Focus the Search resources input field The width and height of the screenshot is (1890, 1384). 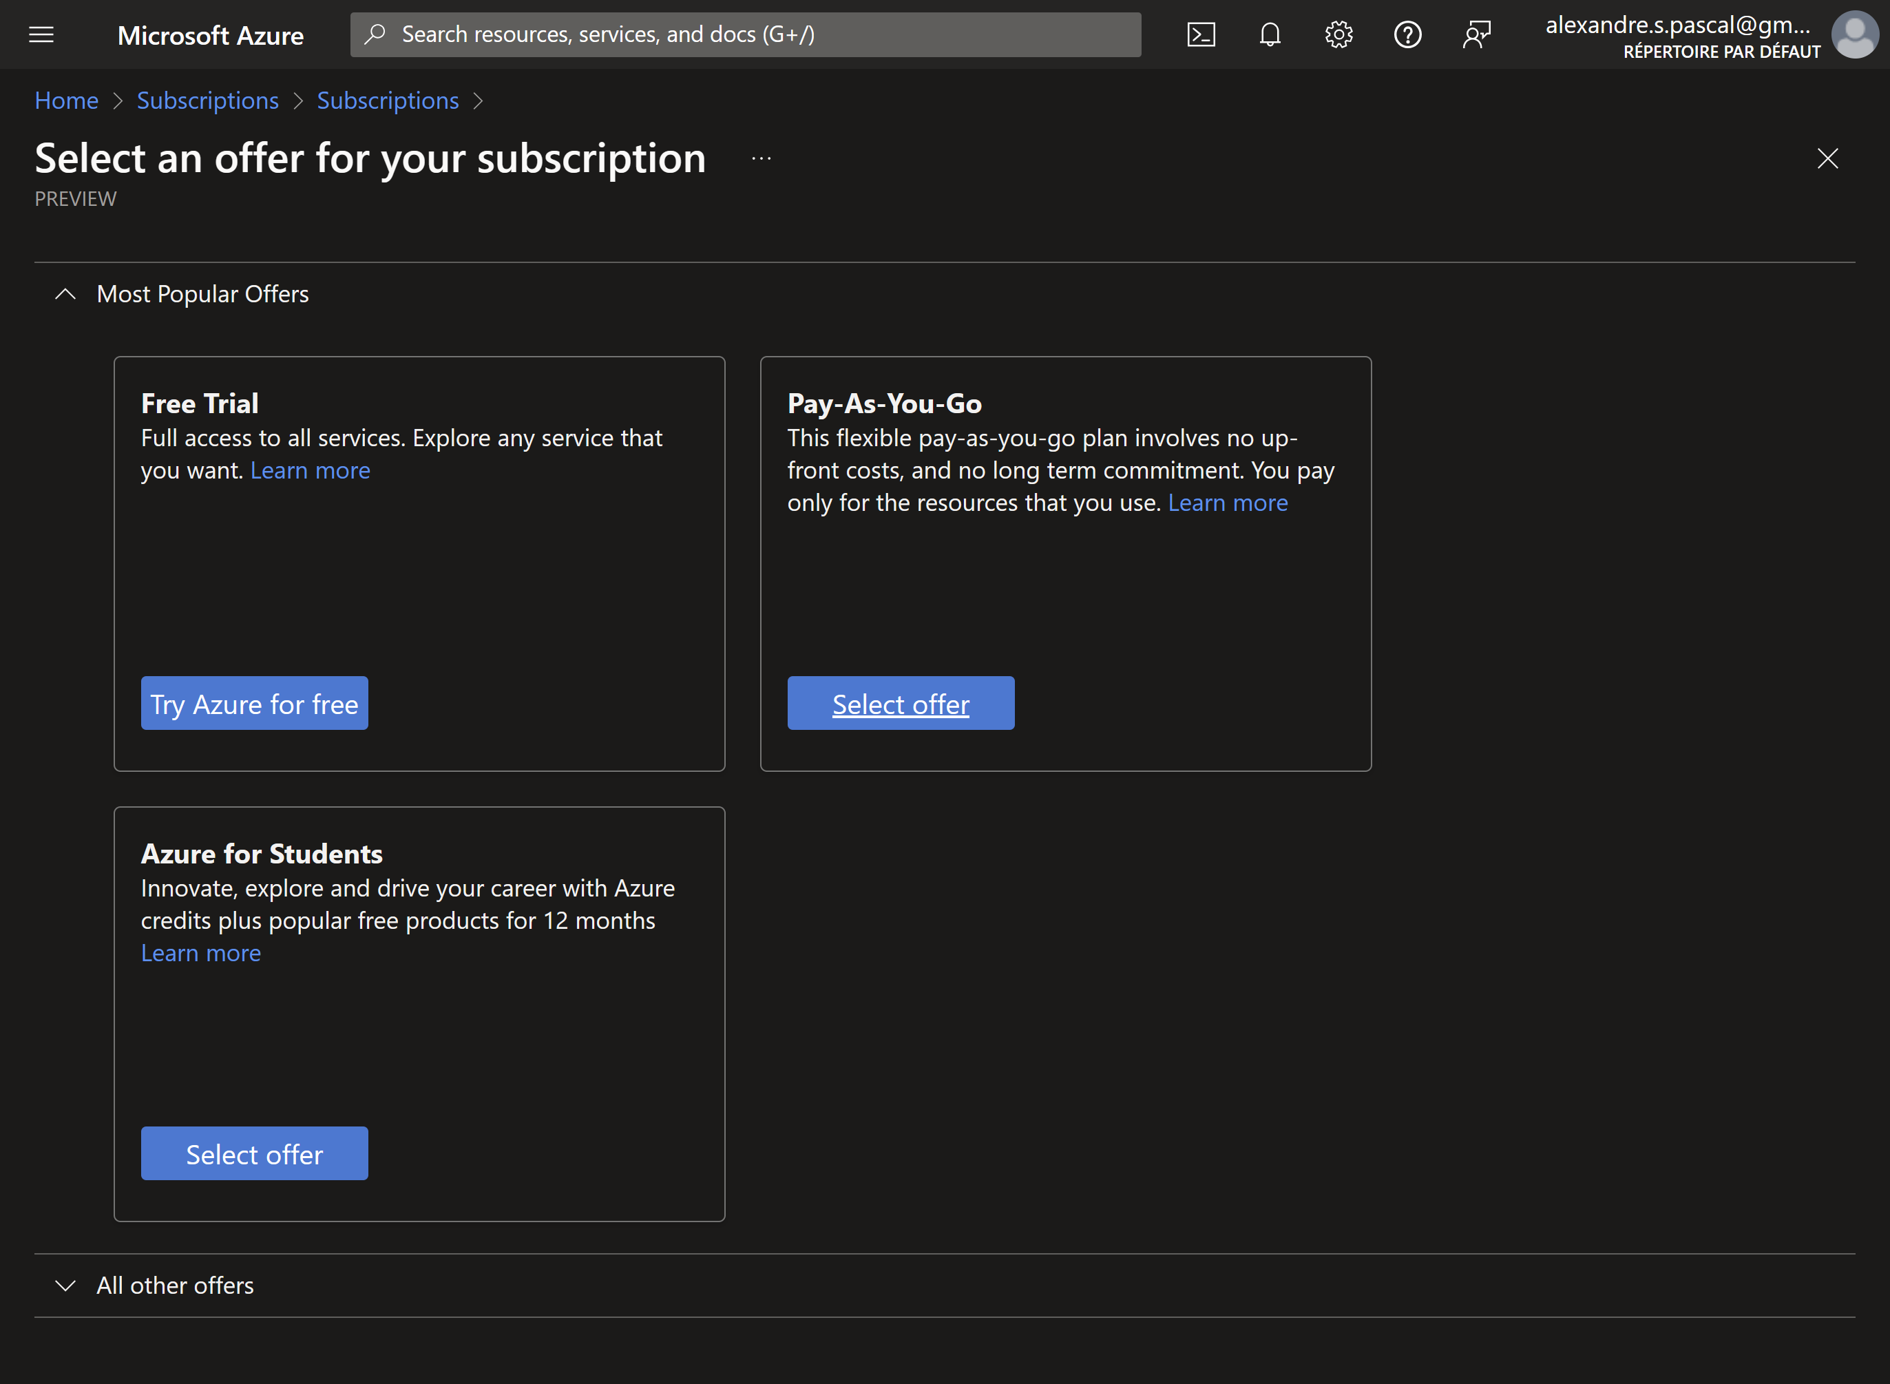pos(746,34)
